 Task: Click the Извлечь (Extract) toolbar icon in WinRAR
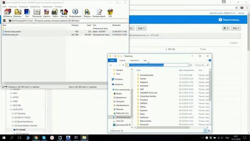[18, 13]
